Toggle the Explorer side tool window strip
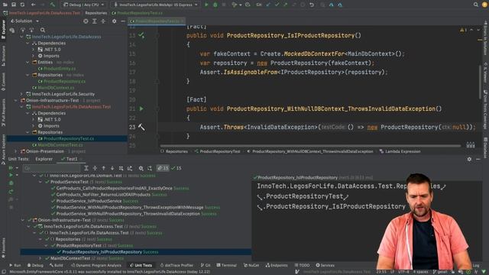Screen dimensions: 489x275 click(x=3, y=29)
